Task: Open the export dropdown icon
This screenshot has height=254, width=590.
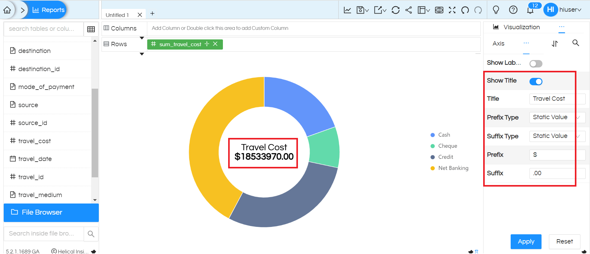Action: (380, 10)
